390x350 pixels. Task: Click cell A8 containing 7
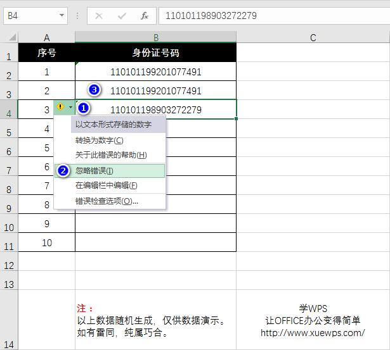(46, 185)
